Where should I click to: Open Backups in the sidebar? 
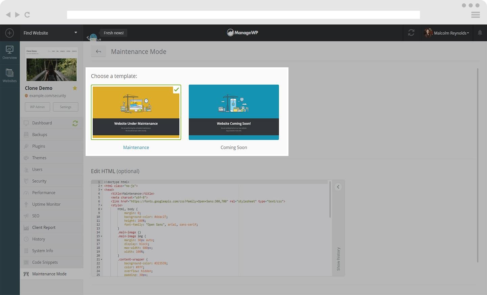[x=51, y=135]
